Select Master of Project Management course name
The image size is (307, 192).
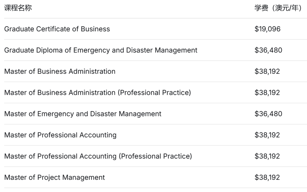(x=55, y=177)
